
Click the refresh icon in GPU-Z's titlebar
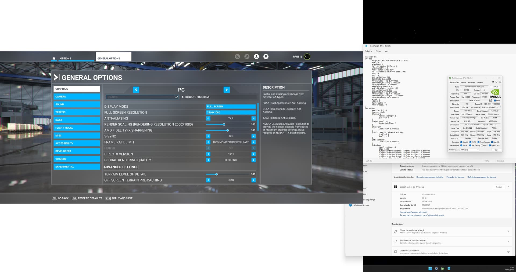pyautogui.click(x=496, y=82)
